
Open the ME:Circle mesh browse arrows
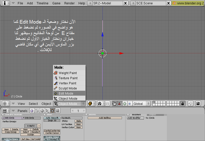pos(3,118)
